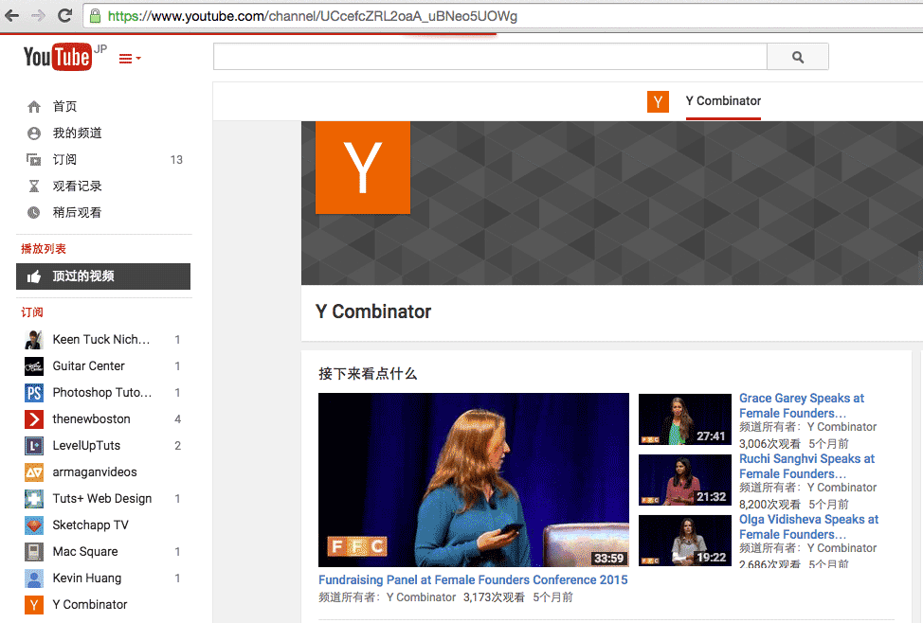The image size is (923, 623).
Task: Open Olga Vidisheva Speaks title link
Action: point(808,527)
